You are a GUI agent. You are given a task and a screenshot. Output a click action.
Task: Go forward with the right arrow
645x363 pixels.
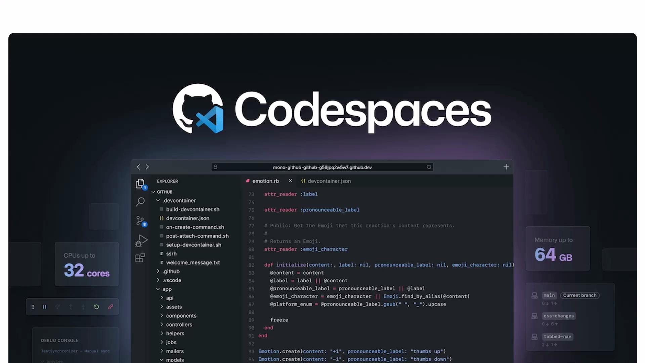[x=147, y=167]
